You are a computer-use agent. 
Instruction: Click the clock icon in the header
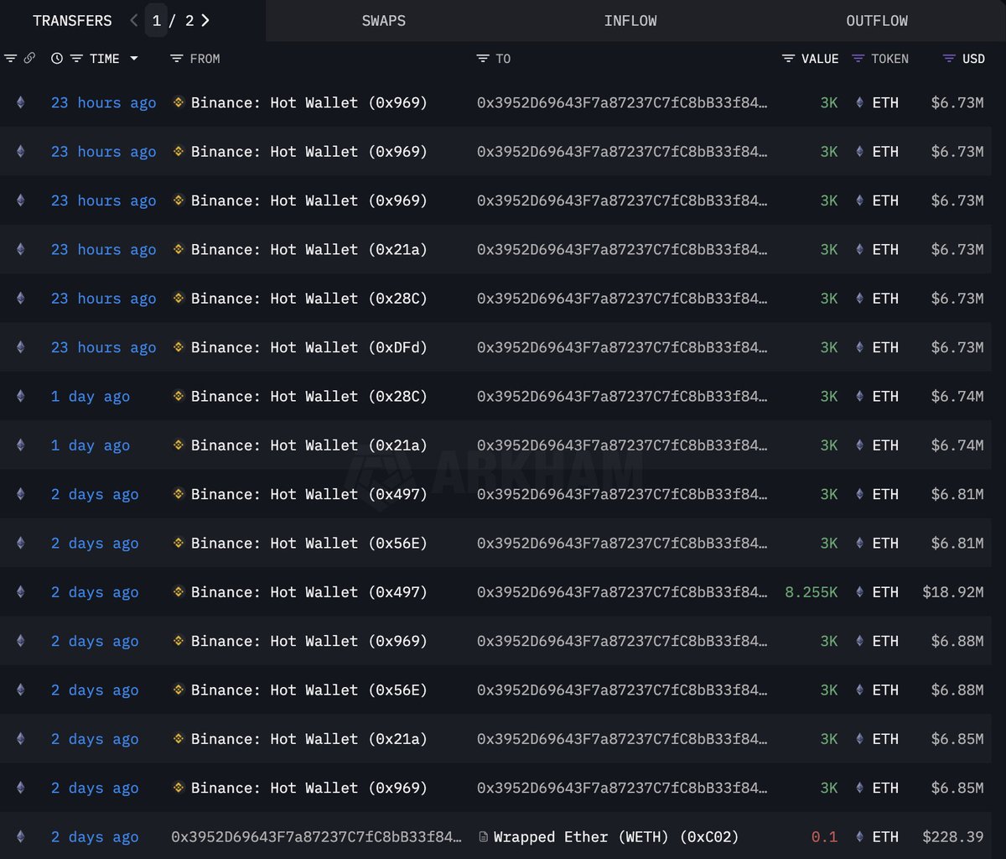click(56, 59)
